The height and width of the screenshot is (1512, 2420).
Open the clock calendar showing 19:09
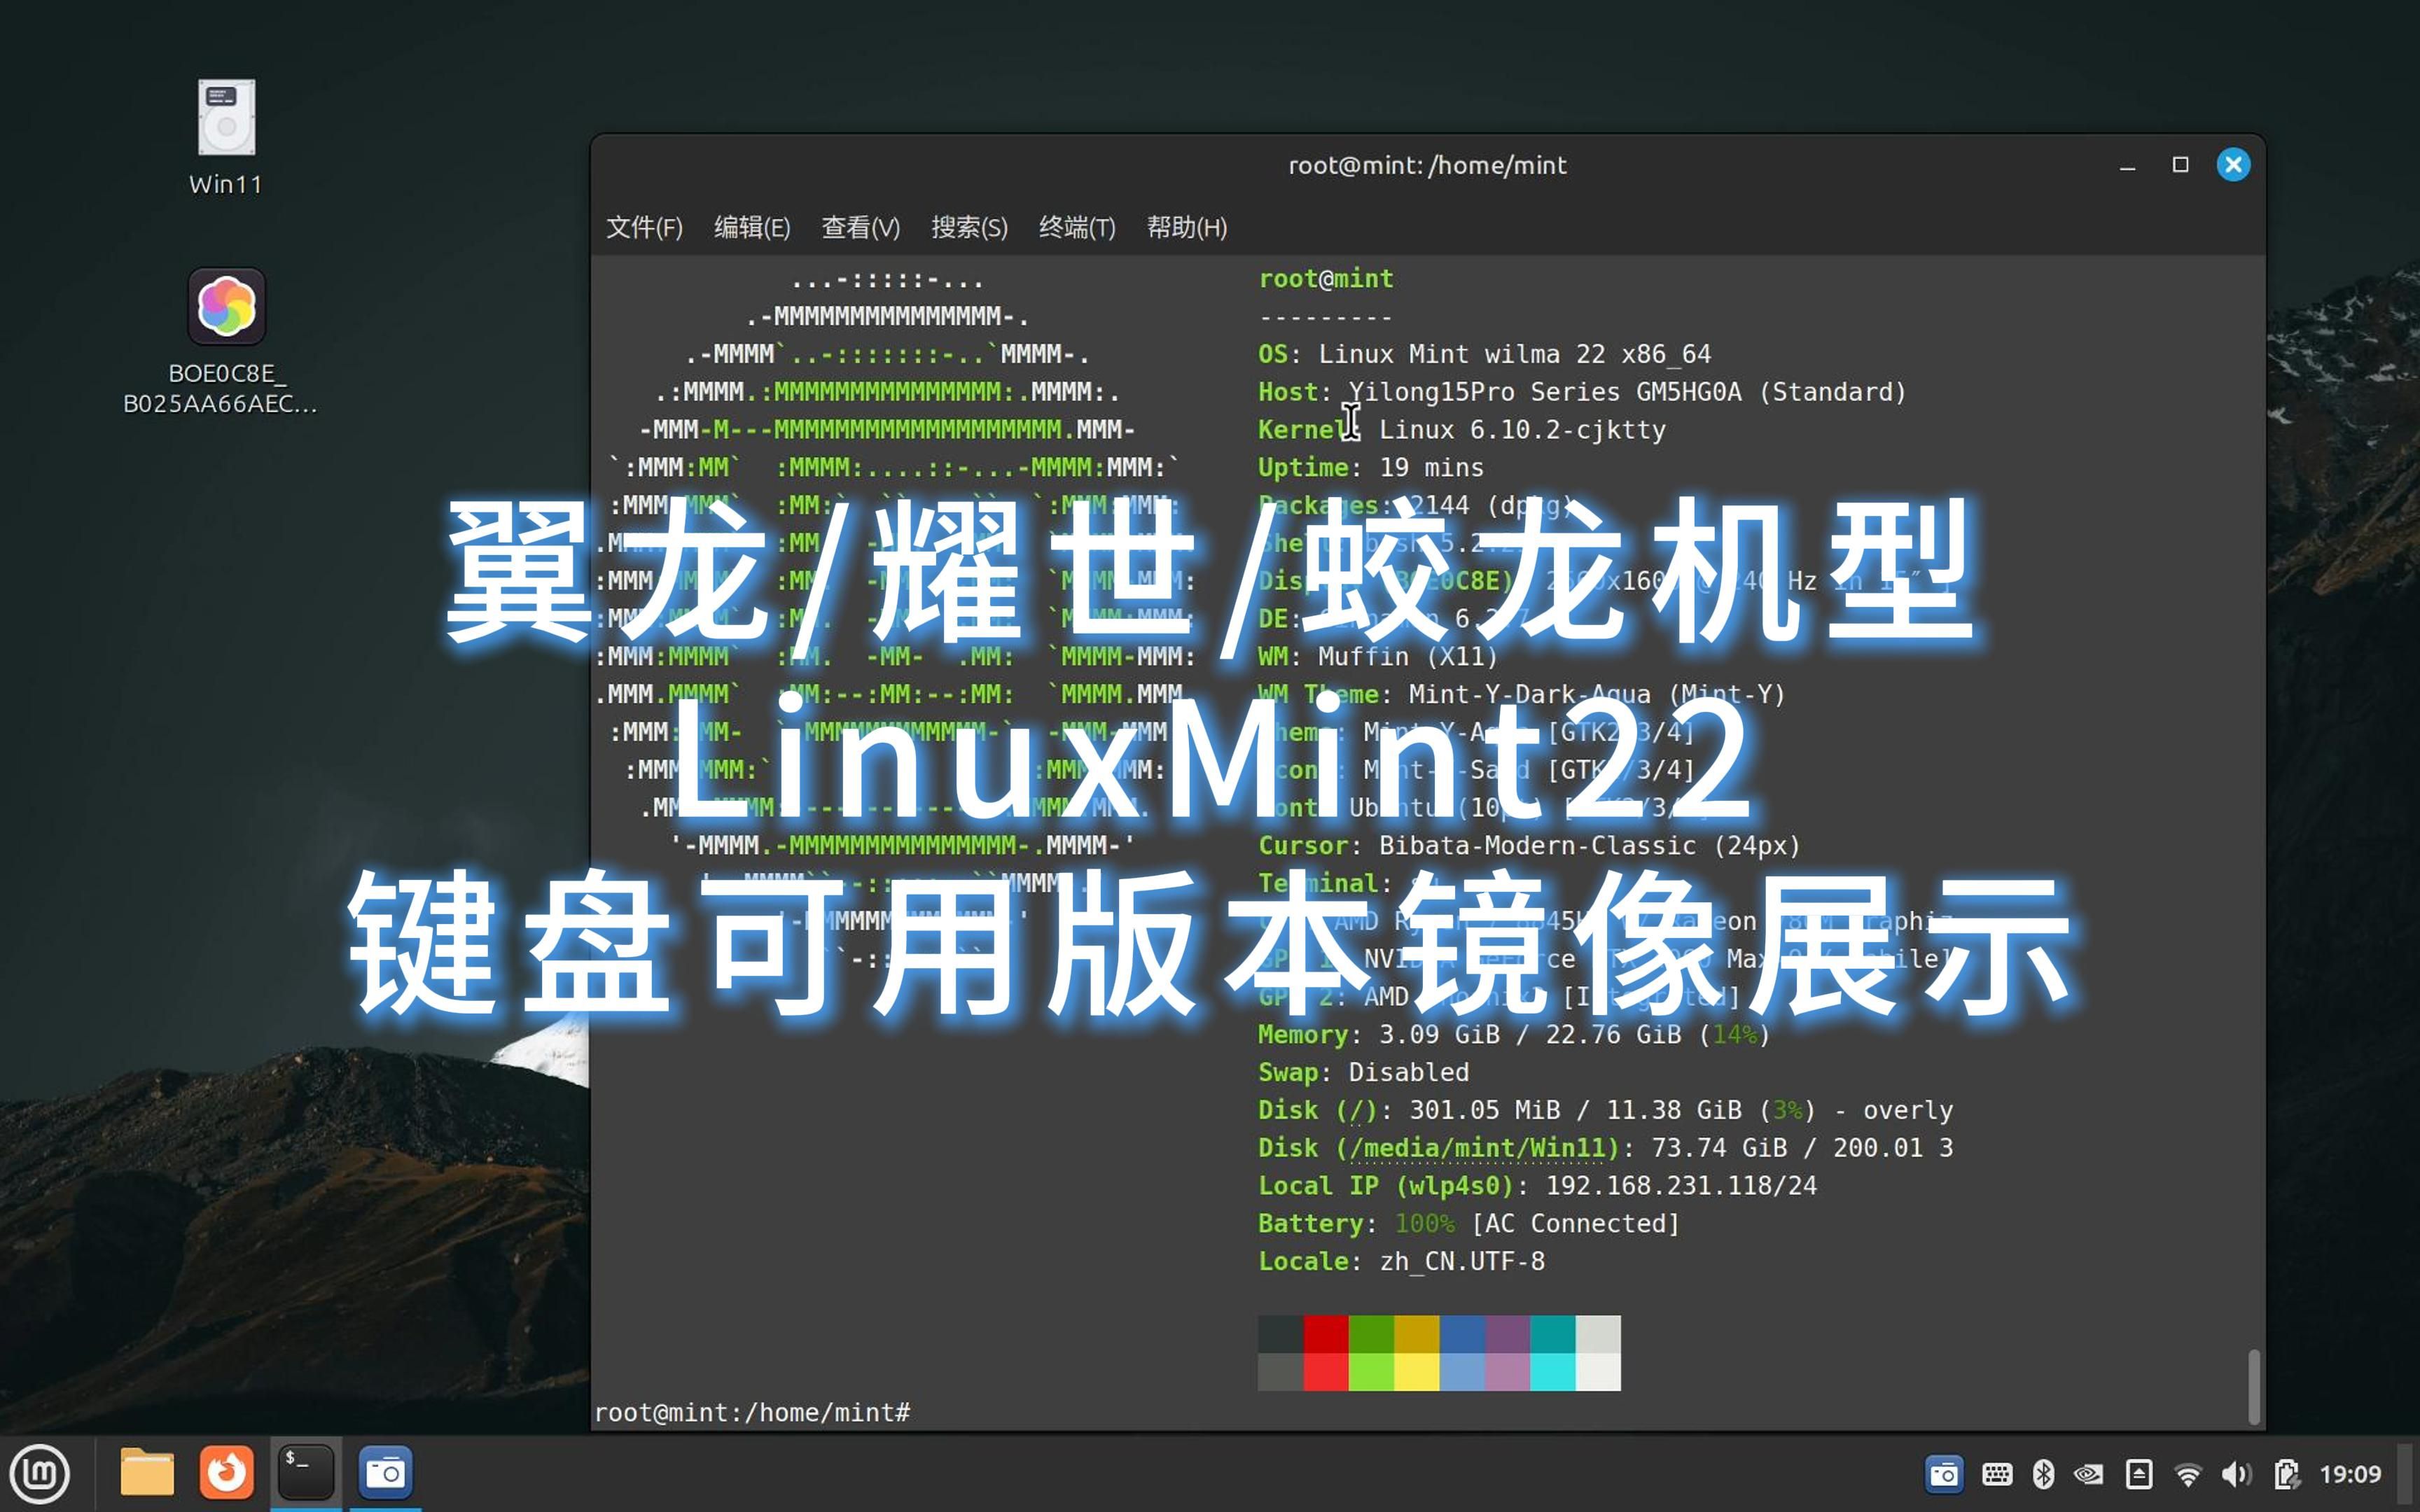[x=2350, y=1474]
